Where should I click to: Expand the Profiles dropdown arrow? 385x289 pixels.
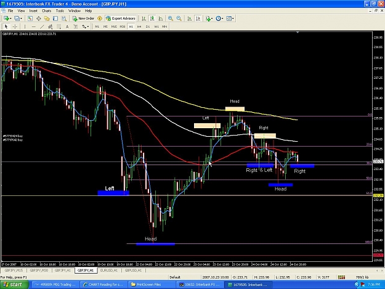pyautogui.click(x=21, y=18)
